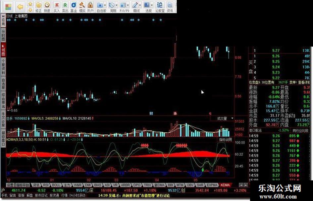Select the ASI indicator tab
The height and width of the screenshot is (201, 313).
[107, 185]
